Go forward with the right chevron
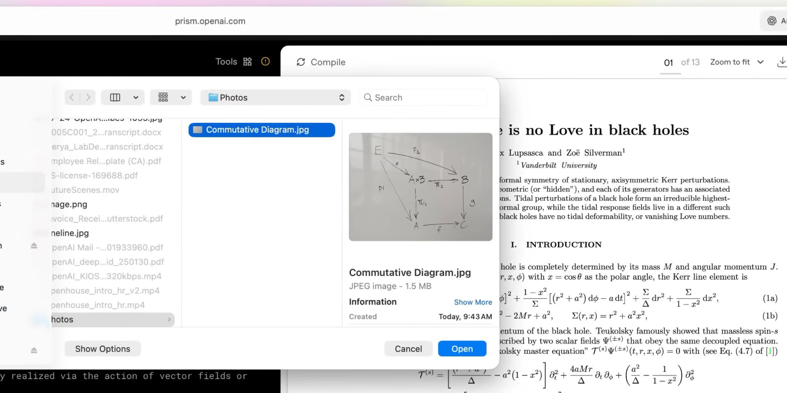787x393 pixels. tap(88, 97)
